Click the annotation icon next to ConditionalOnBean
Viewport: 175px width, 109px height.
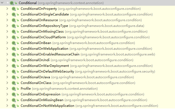point(14,43)
